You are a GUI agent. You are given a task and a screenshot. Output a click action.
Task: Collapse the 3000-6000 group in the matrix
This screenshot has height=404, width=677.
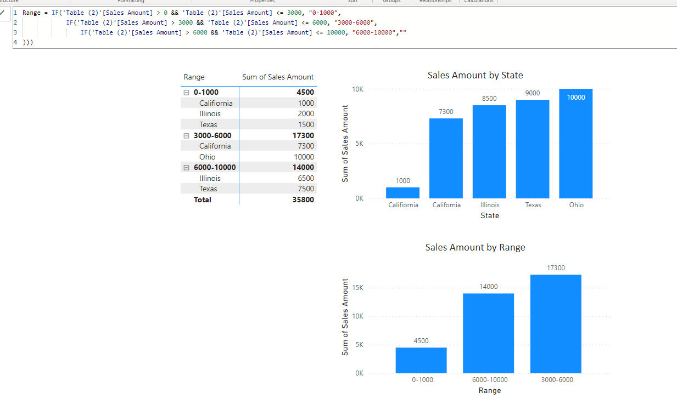186,135
